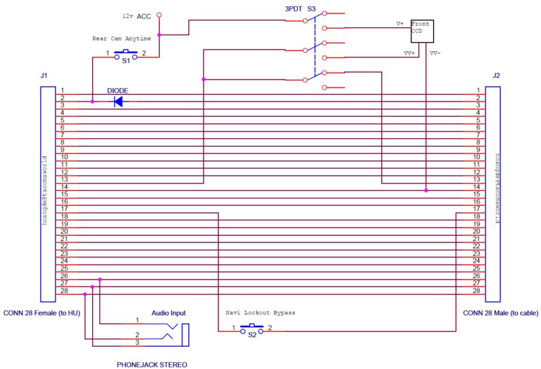Select the S2 pushbutton switch symbol
The width and height of the screenshot is (541, 369).
point(252,328)
